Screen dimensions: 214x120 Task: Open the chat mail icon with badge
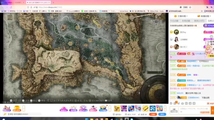[x=175, y=103]
